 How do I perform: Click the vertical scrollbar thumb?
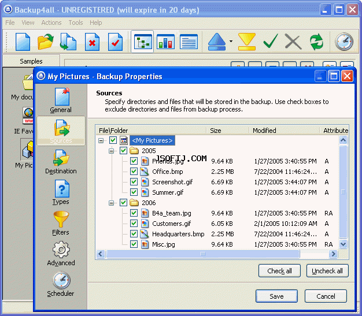tap(343, 192)
